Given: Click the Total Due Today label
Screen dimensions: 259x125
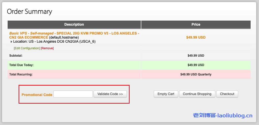Looking at the screenshot, I should click(x=21, y=65).
